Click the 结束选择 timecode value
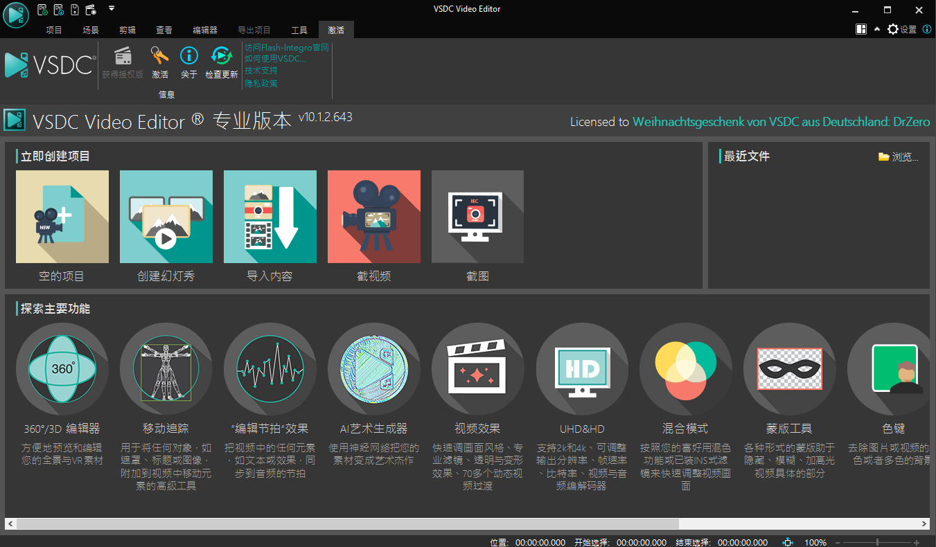This screenshot has width=936, height=547. click(x=743, y=542)
